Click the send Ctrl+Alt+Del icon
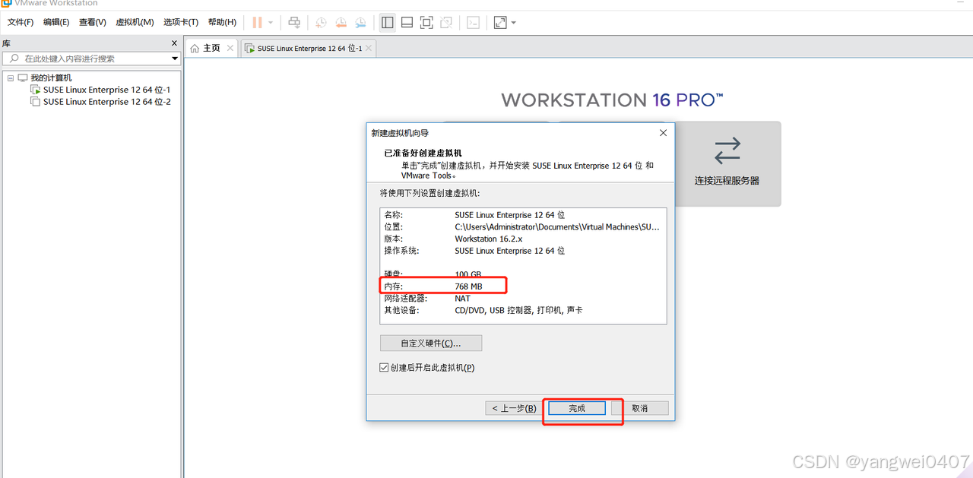973x478 pixels. click(295, 23)
